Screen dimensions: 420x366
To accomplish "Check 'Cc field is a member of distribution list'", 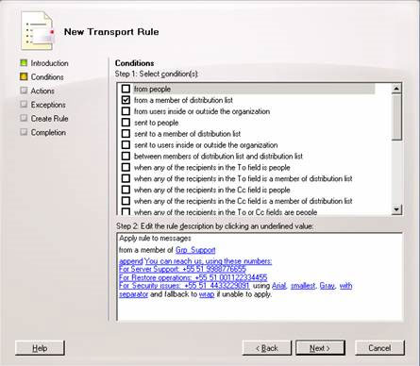I will (x=126, y=201).
